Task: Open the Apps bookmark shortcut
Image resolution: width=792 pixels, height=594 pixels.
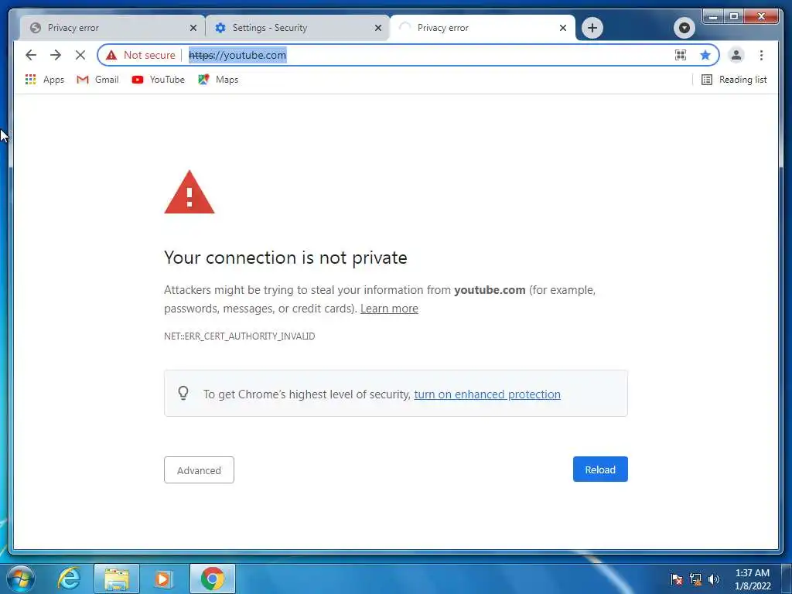Action: [x=44, y=80]
